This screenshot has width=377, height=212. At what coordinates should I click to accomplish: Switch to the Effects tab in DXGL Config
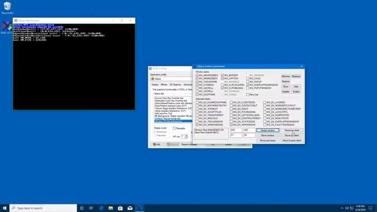[164, 85]
